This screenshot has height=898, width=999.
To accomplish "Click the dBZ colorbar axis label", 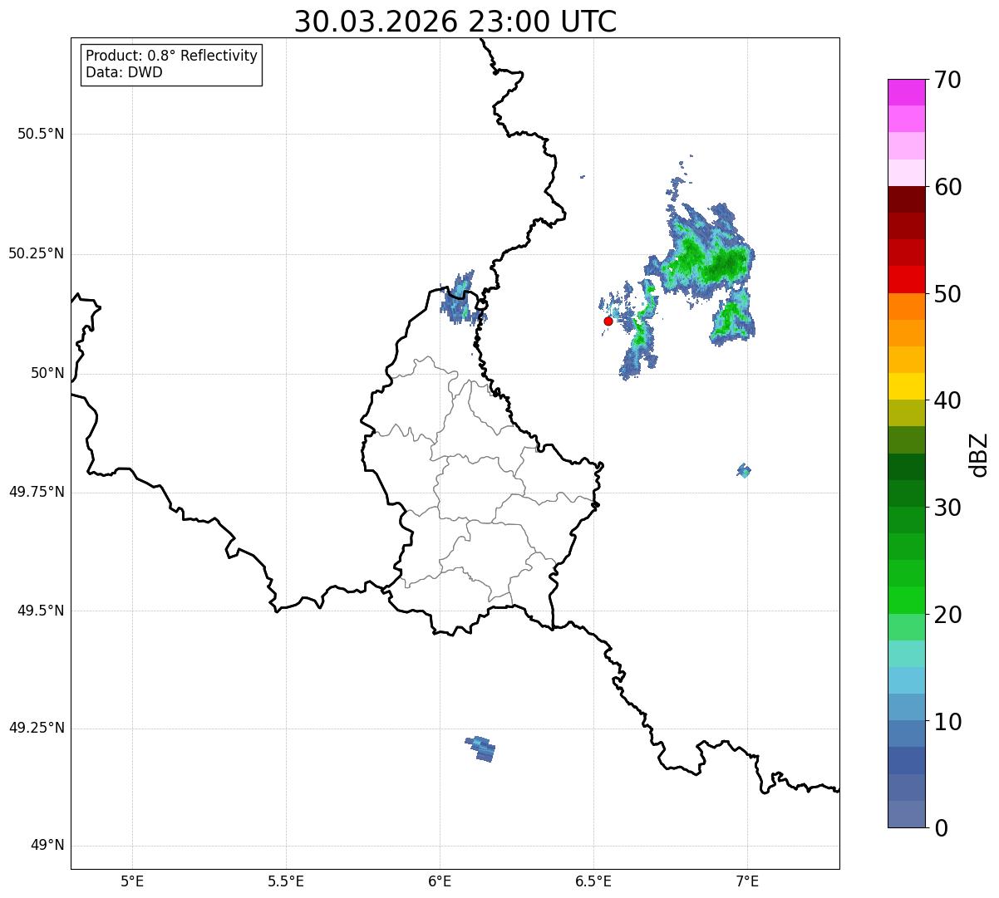I will click(979, 454).
